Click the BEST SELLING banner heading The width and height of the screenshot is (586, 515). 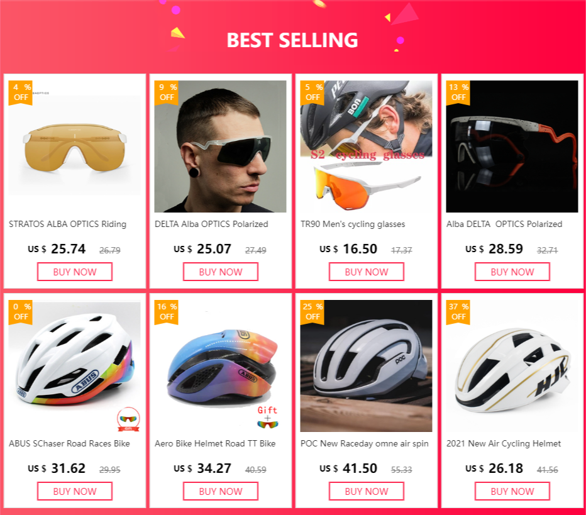[x=292, y=40]
